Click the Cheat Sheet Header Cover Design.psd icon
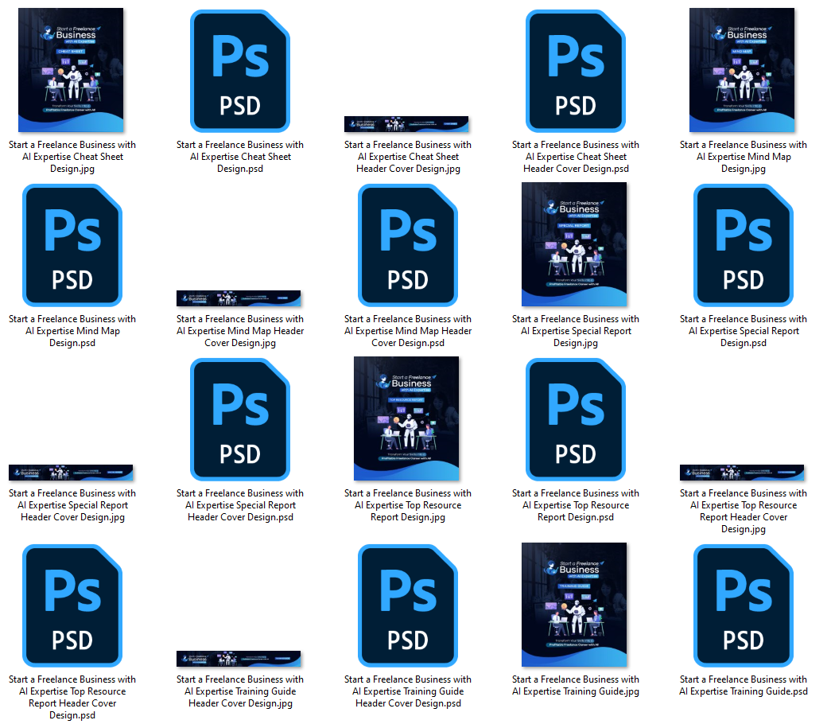Screen dimensions: 831x724 pyautogui.click(x=575, y=71)
